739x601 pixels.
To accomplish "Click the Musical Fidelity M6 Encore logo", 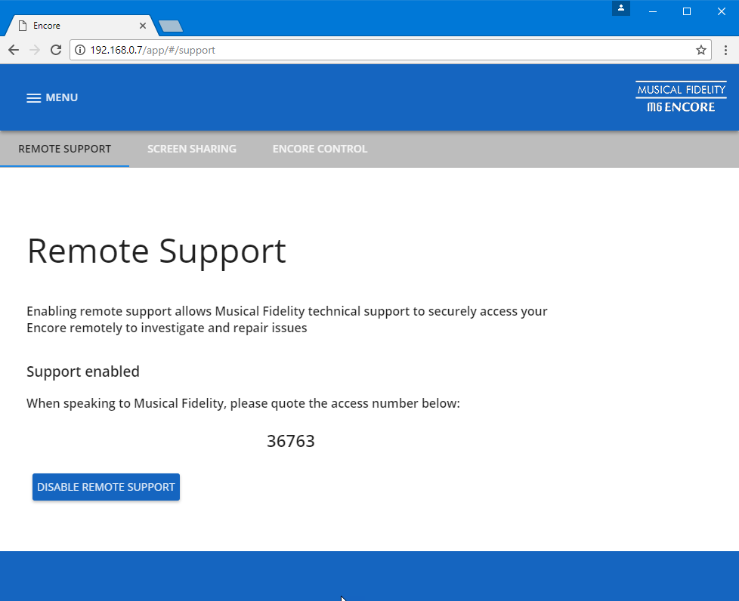I will point(681,97).
